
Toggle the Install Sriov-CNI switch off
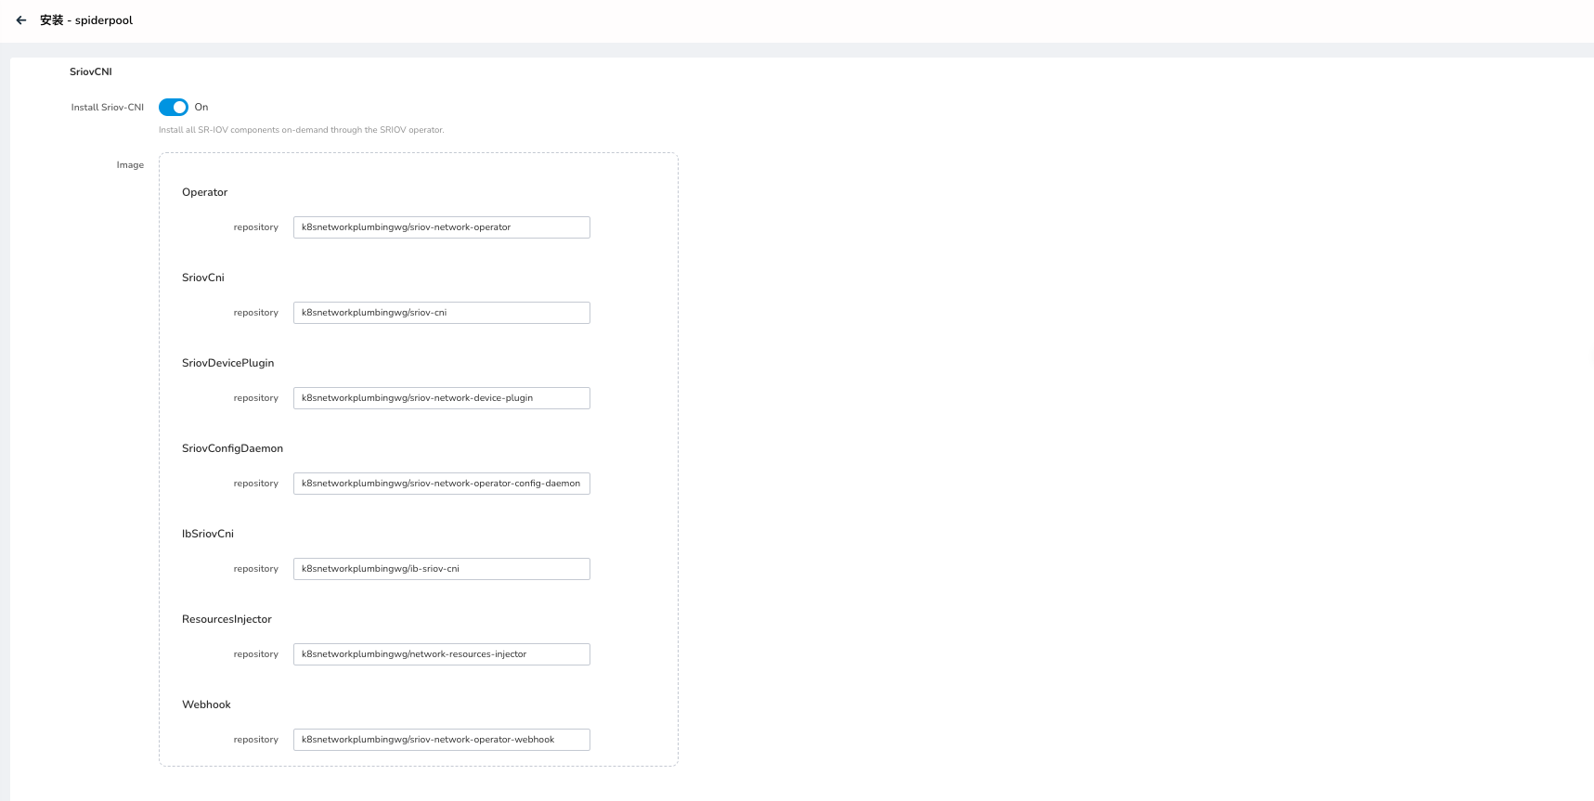click(x=174, y=108)
